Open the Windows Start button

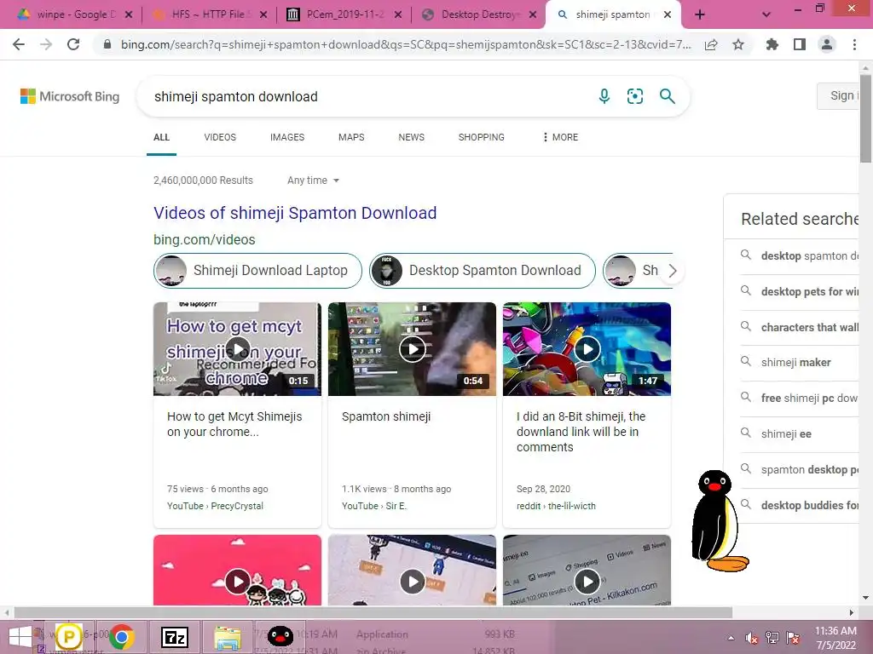[x=20, y=637]
